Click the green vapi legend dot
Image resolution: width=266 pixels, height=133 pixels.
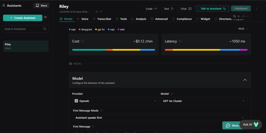(70, 29)
